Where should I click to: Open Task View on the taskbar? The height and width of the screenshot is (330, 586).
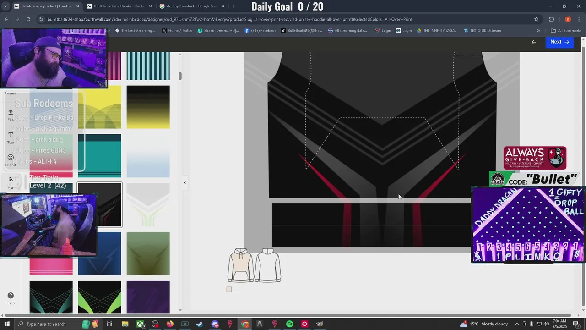pyautogui.click(x=109, y=324)
